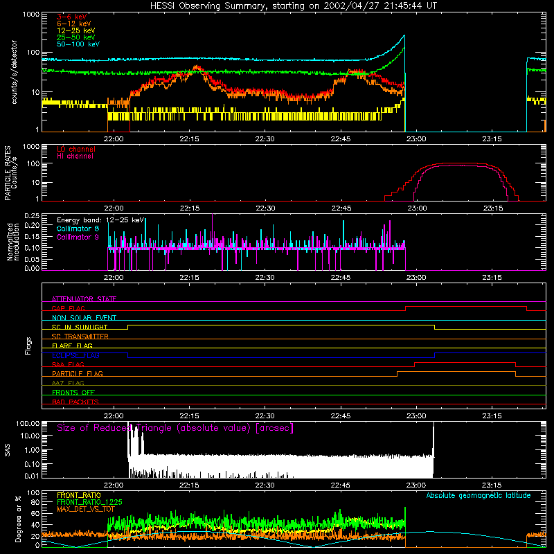
Task: Click the GAP FLAG raised segment
Action: (466, 306)
